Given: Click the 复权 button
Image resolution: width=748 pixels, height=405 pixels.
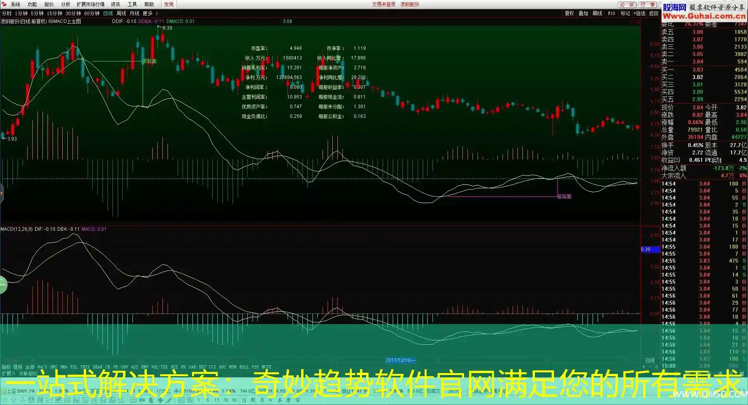Looking at the screenshot, I should point(569,13).
